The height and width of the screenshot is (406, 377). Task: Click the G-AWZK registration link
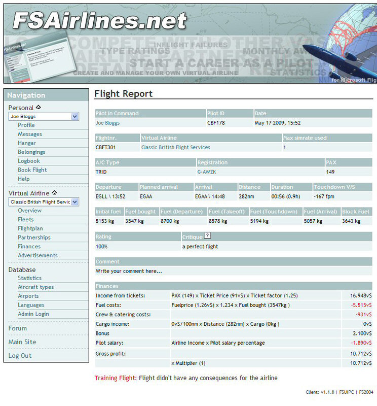point(207,172)
